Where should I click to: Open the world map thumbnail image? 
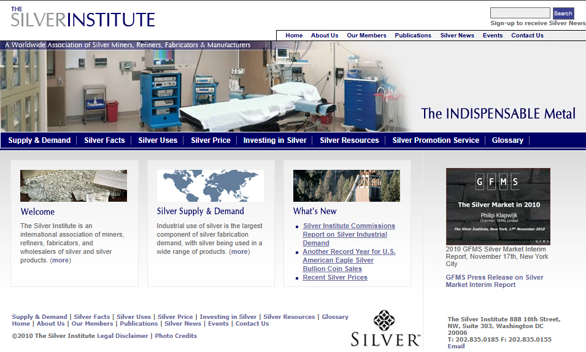pyautogui.click(x=210, y=186)
